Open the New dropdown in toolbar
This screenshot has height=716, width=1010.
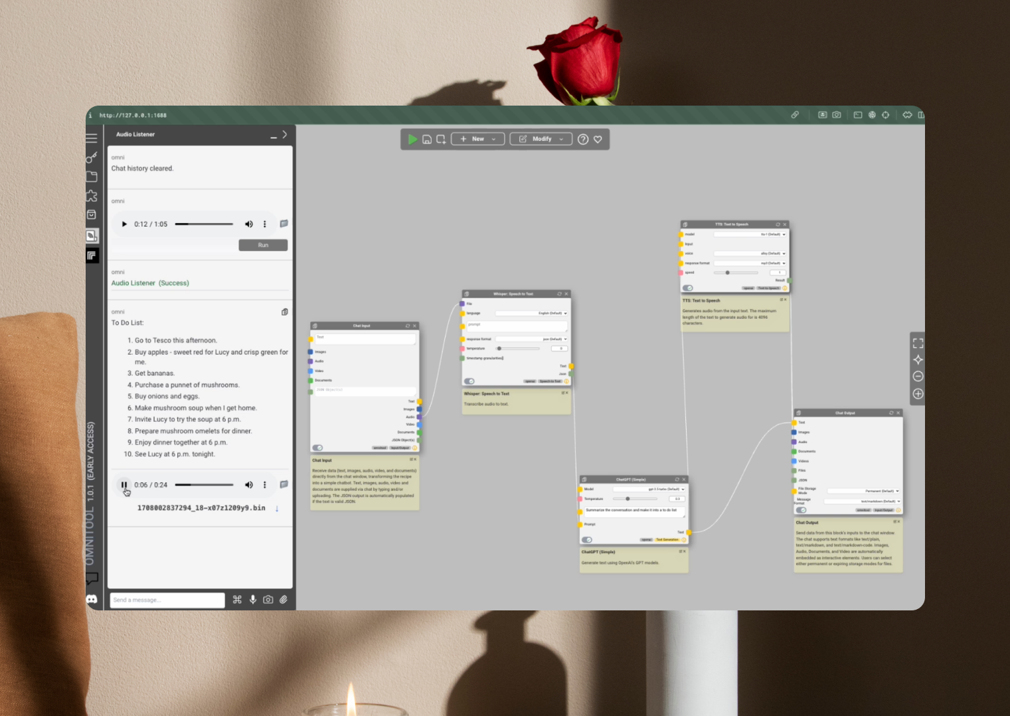[478, 139]
